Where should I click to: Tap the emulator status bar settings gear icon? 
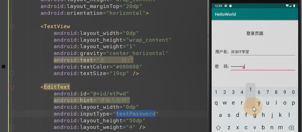[226, 6]
